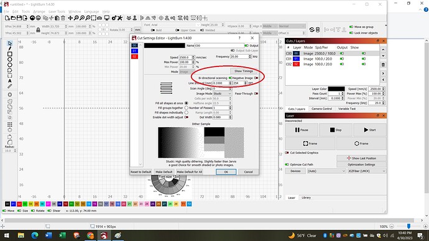Click the Device Settings wrench icon
Image resolution: width=429 pixels, height=241 pixels.
120,18
